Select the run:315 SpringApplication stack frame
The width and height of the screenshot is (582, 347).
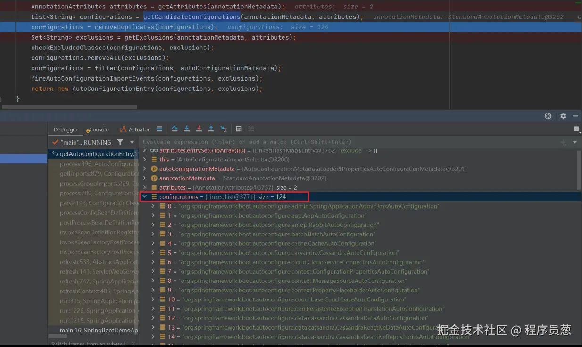[93, 301]
